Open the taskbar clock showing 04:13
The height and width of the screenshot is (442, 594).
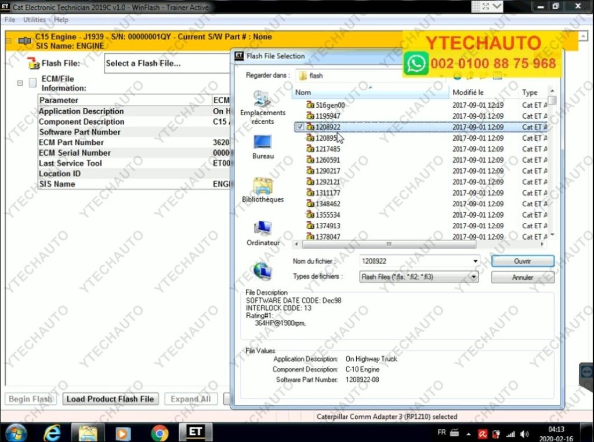point(556,434)
